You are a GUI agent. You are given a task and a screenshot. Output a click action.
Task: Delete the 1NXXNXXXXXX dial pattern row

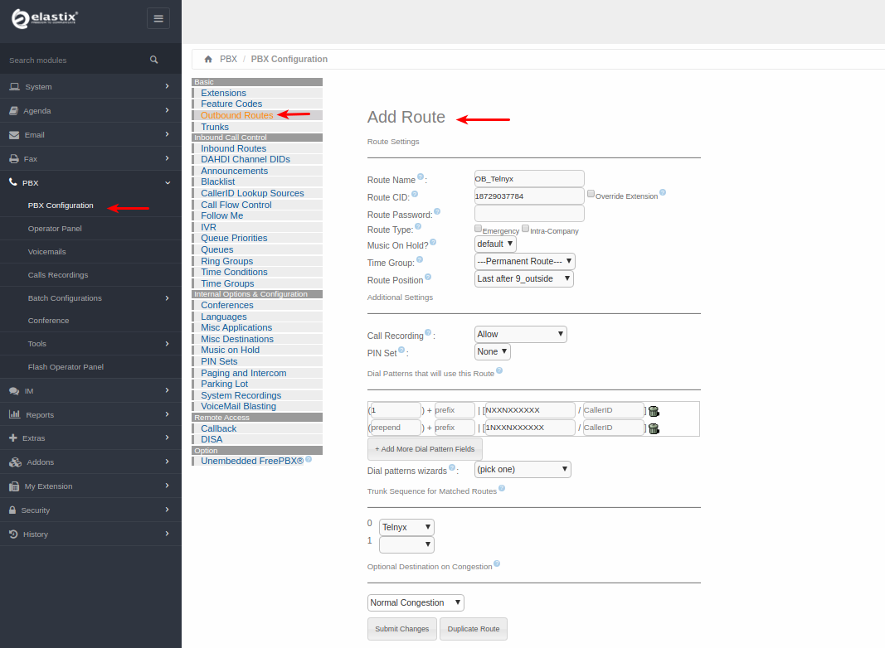click(654, 428)
